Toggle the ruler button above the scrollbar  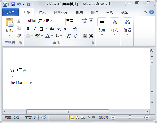click(x=152, y=51)
